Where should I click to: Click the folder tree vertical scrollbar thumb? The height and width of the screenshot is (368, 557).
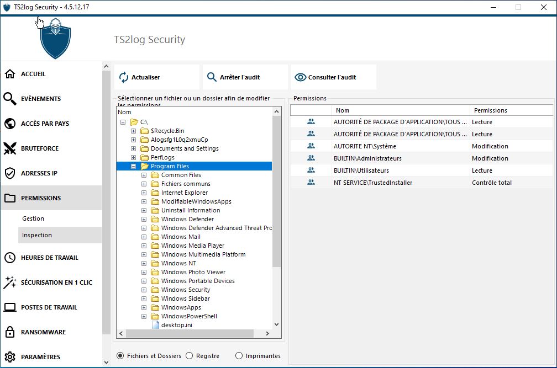pos(277,191)
